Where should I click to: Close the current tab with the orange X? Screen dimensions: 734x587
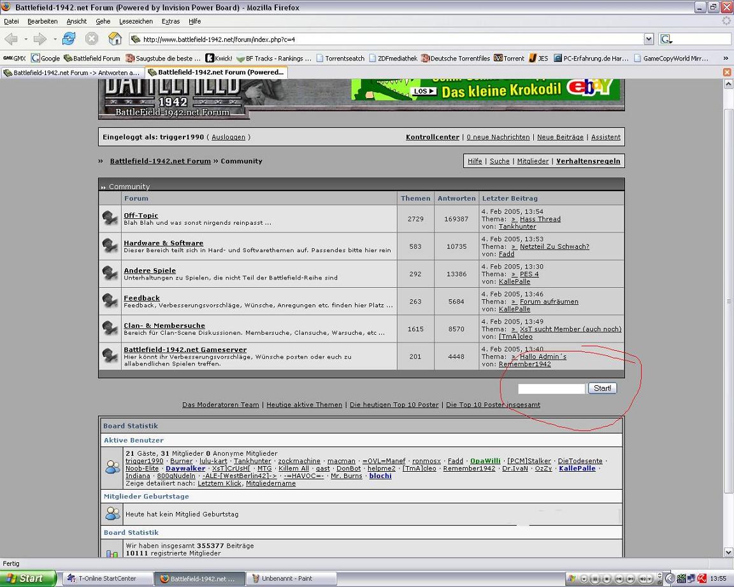(727, 72)
